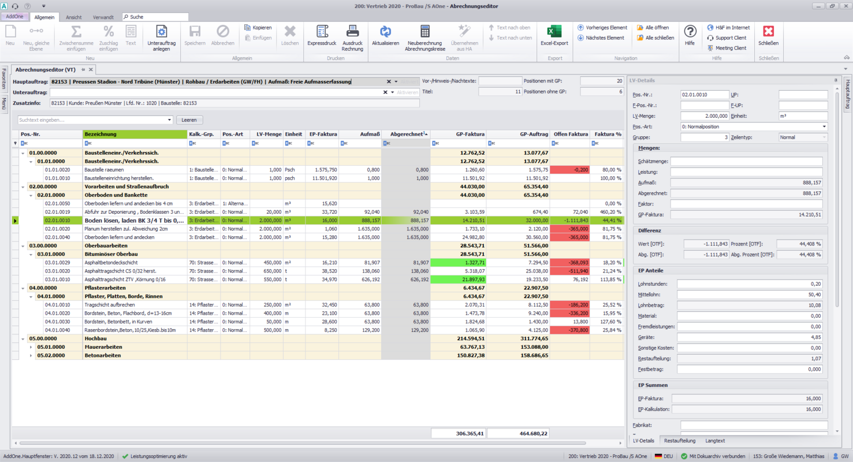Switch to the Ansicht ribbon tab
853x462 pixels.
74,17
